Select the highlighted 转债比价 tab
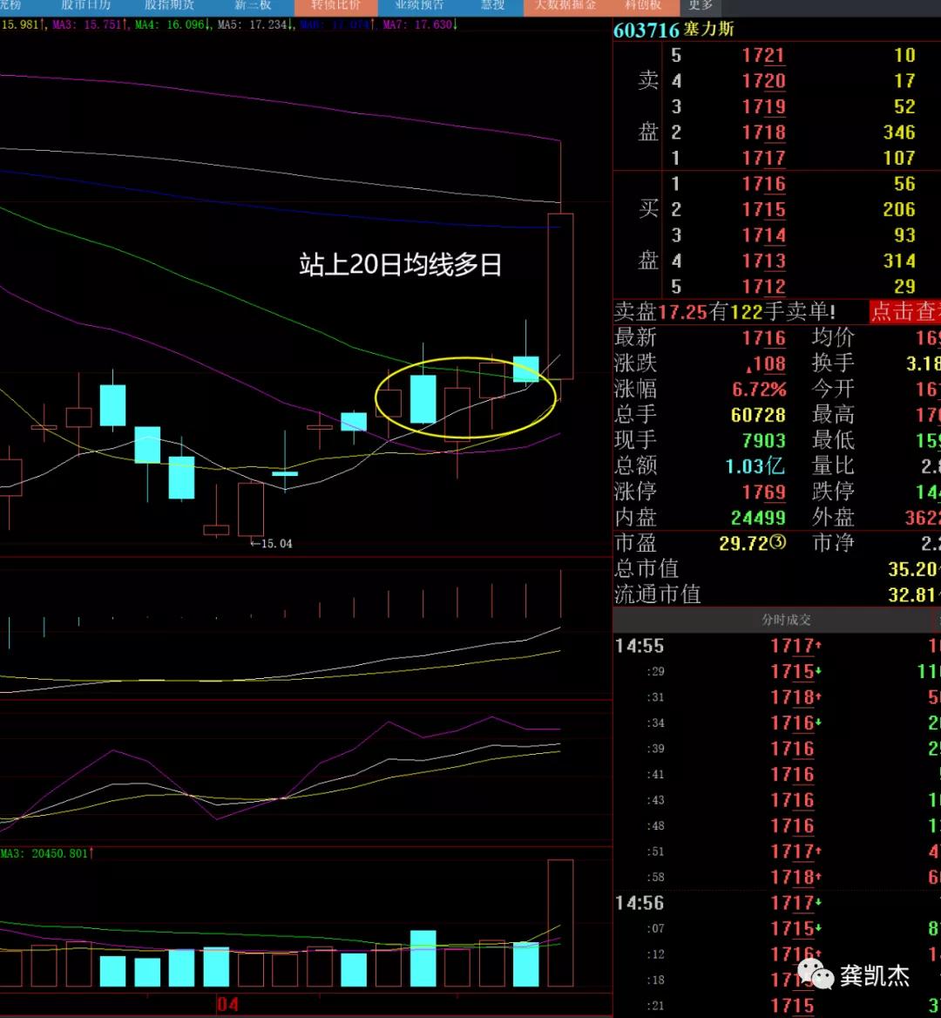 pyautogui.click(x=335, y=5)
